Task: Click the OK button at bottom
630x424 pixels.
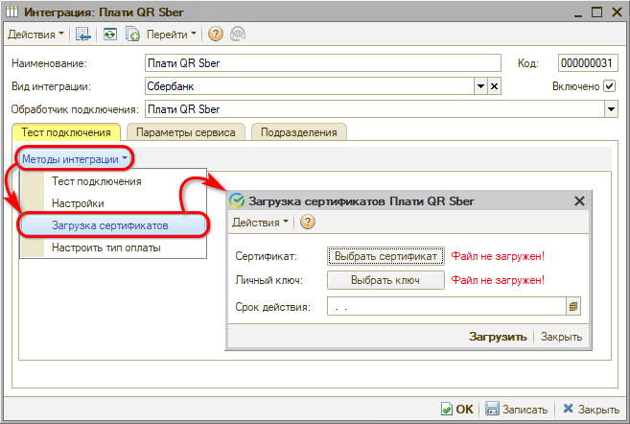Action: [457, 409]
